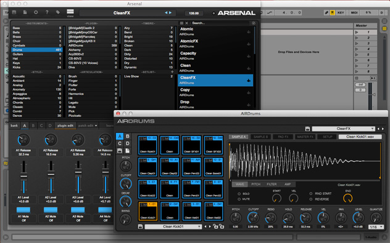Click the save icon in Arsenal toolbar
Viewport: 390px width, 243px height.
pos(14,12)
